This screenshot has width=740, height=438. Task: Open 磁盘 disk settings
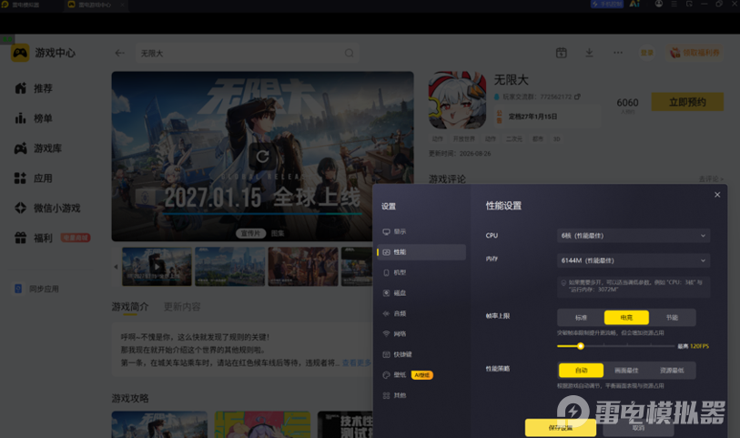(x=421, y=293)
